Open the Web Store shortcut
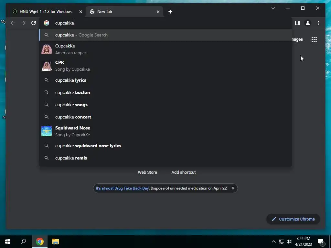The height and width of the screenshot is (248, 331). [x=147, y=172]
